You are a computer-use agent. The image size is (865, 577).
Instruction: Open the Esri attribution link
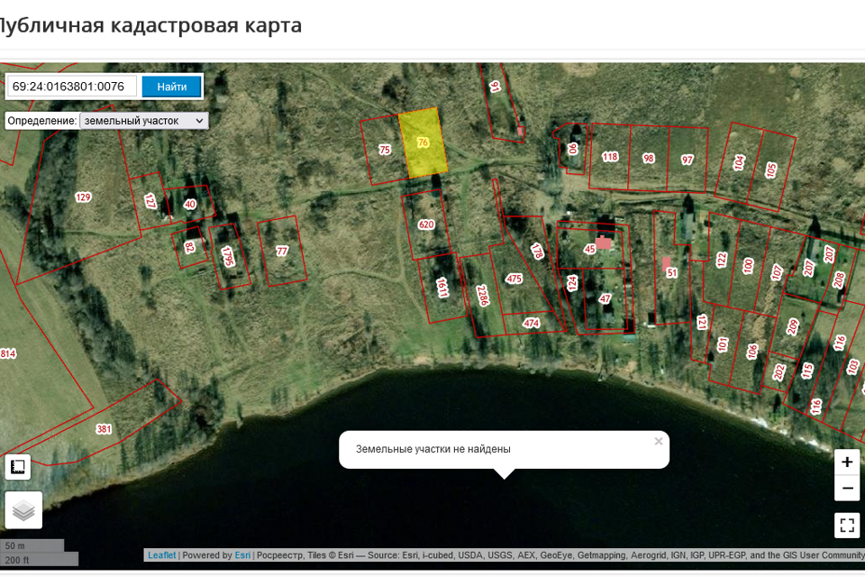242,555
